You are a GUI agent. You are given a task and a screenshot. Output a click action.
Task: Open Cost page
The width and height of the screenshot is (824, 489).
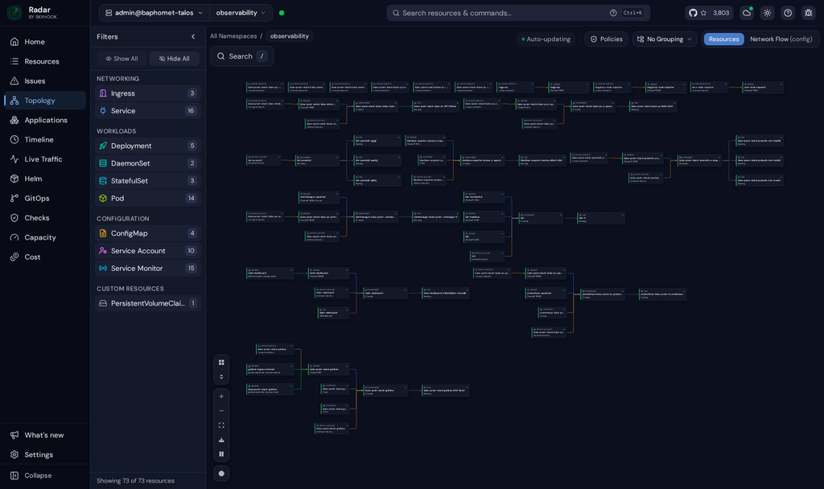45,257
